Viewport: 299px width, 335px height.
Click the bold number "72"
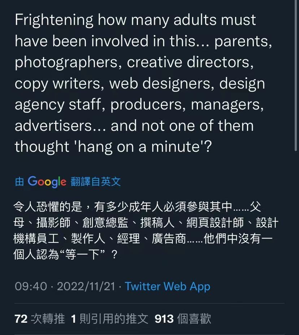(x=21, y=319)
